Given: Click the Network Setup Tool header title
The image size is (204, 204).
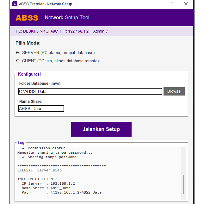Looking at the screenshot, I should pyautogui.click(x=67, y=17).
